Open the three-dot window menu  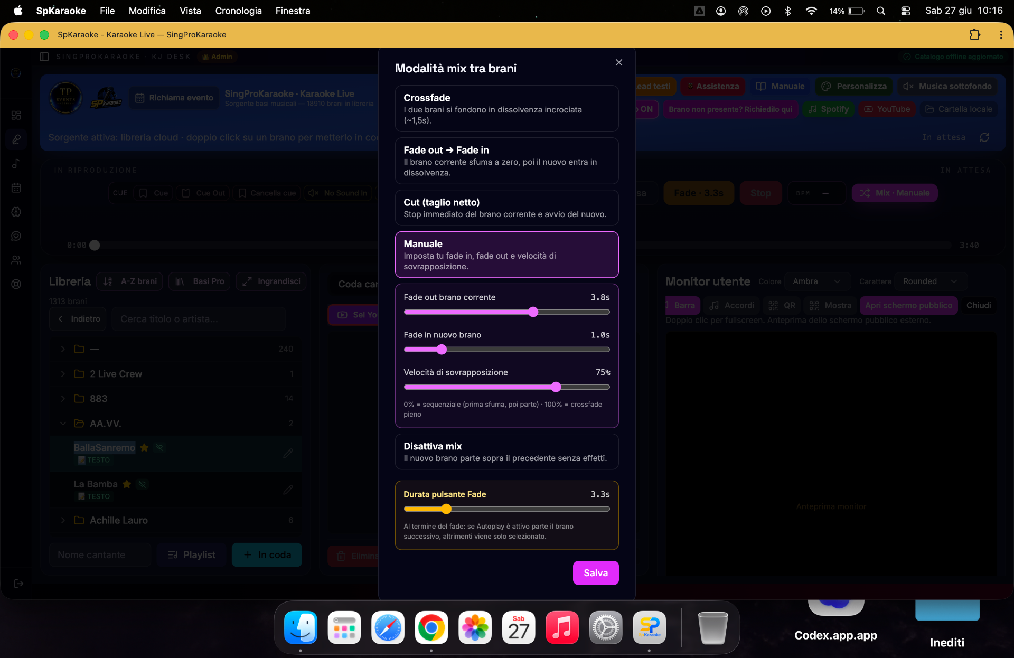1001,35
